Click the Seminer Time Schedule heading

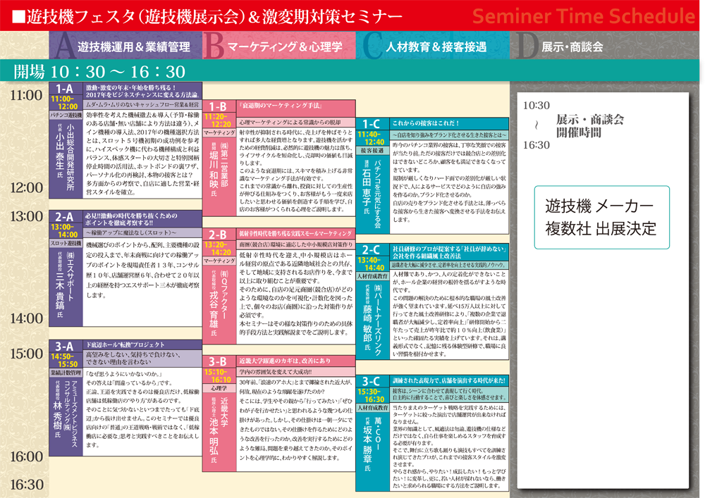click(x=582, y=15)
